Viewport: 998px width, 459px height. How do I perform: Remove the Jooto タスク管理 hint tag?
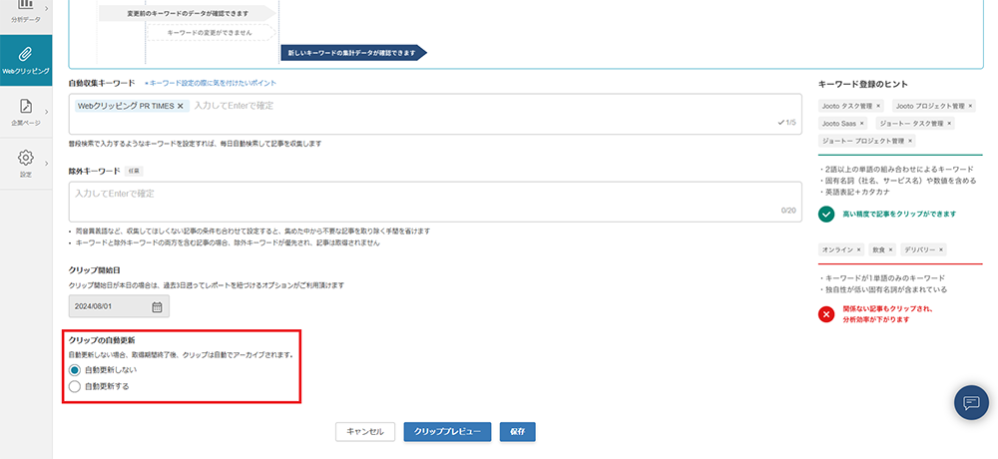pyautogui.click(x=878, y=107)
